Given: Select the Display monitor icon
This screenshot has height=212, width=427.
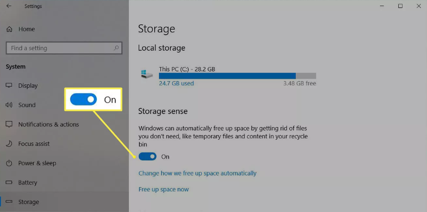Looking at the screenshot, I should click(x=9, y=85).
